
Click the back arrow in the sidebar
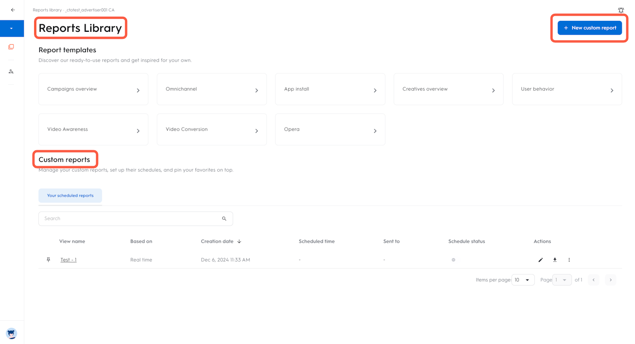pos(13,10)
